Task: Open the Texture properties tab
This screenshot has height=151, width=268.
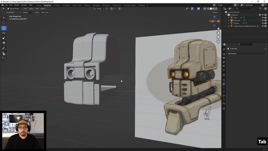Action: (x=224, y=109)
